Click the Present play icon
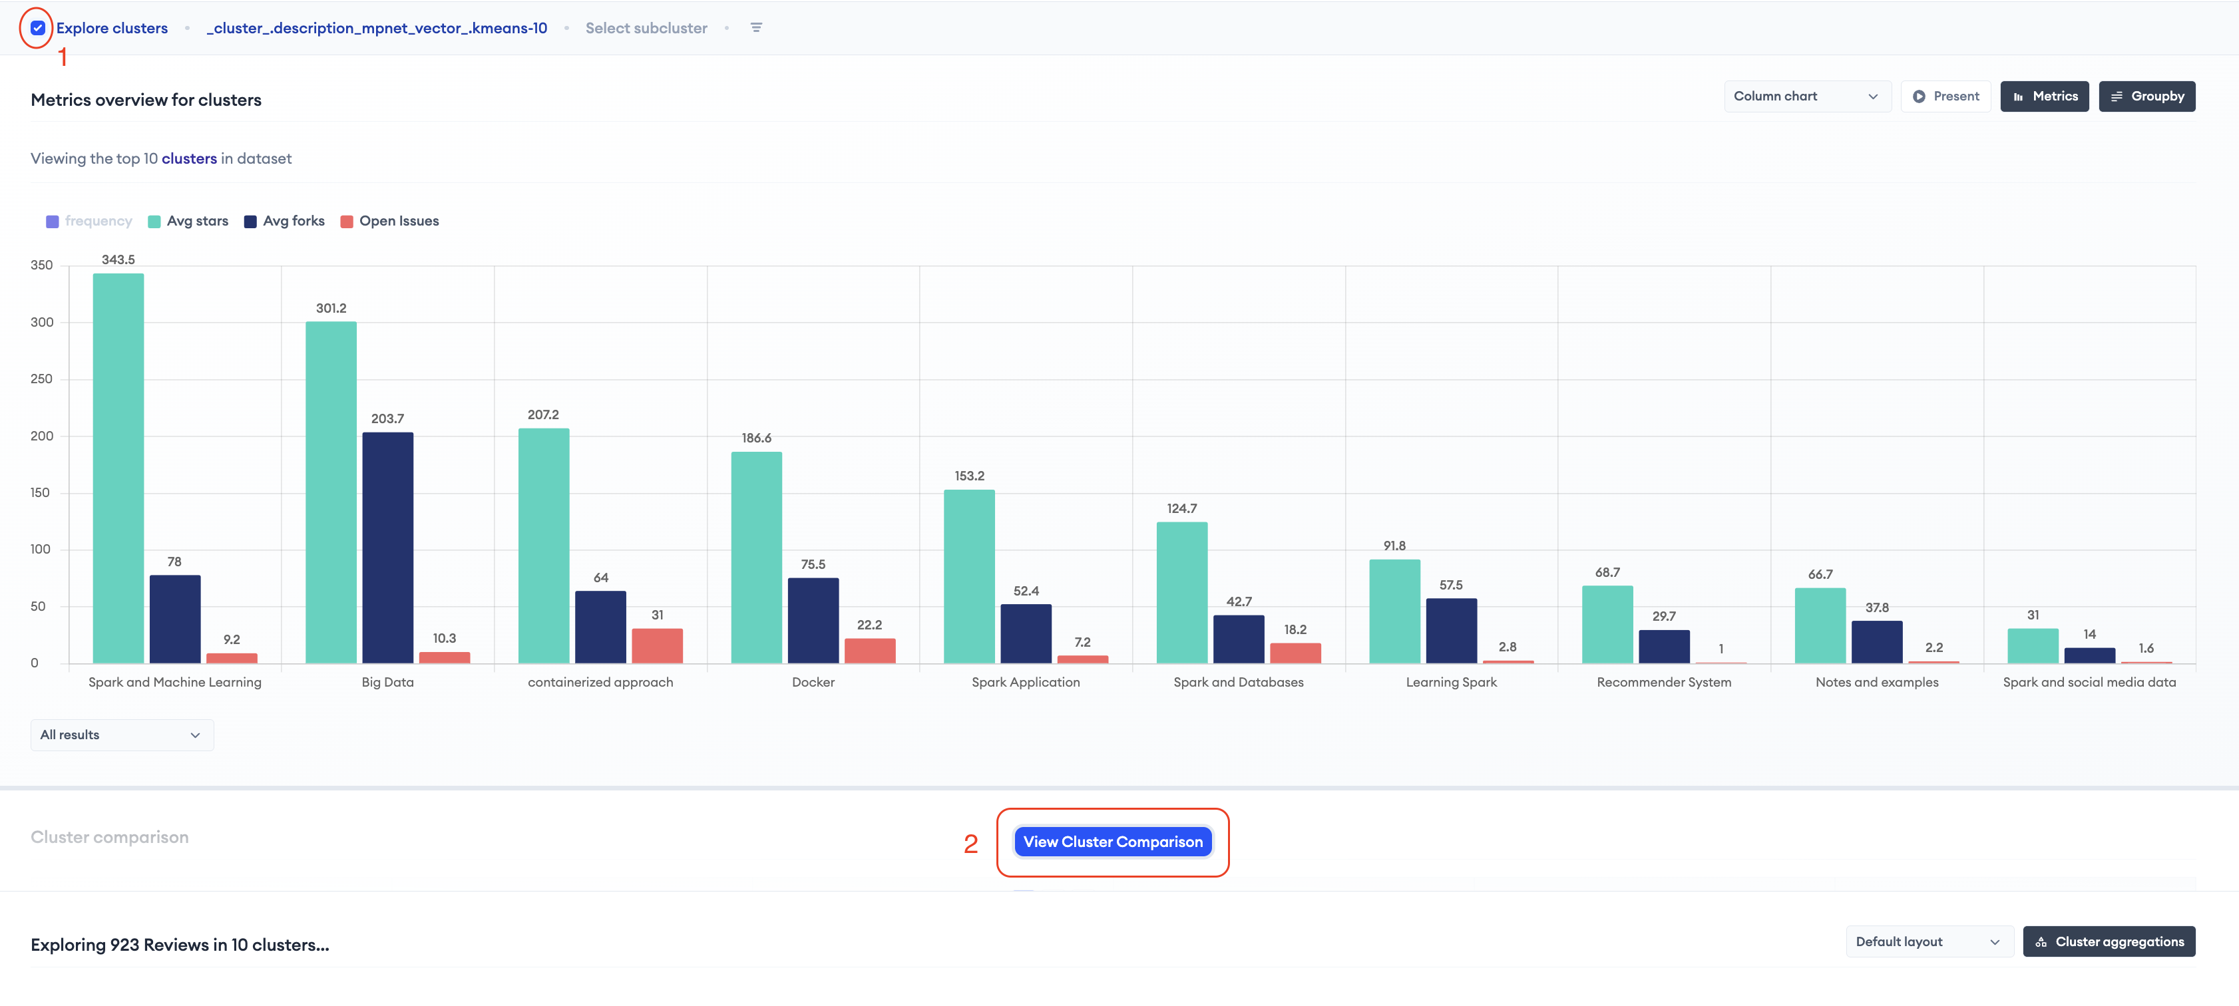 (x=1918, y=96)
